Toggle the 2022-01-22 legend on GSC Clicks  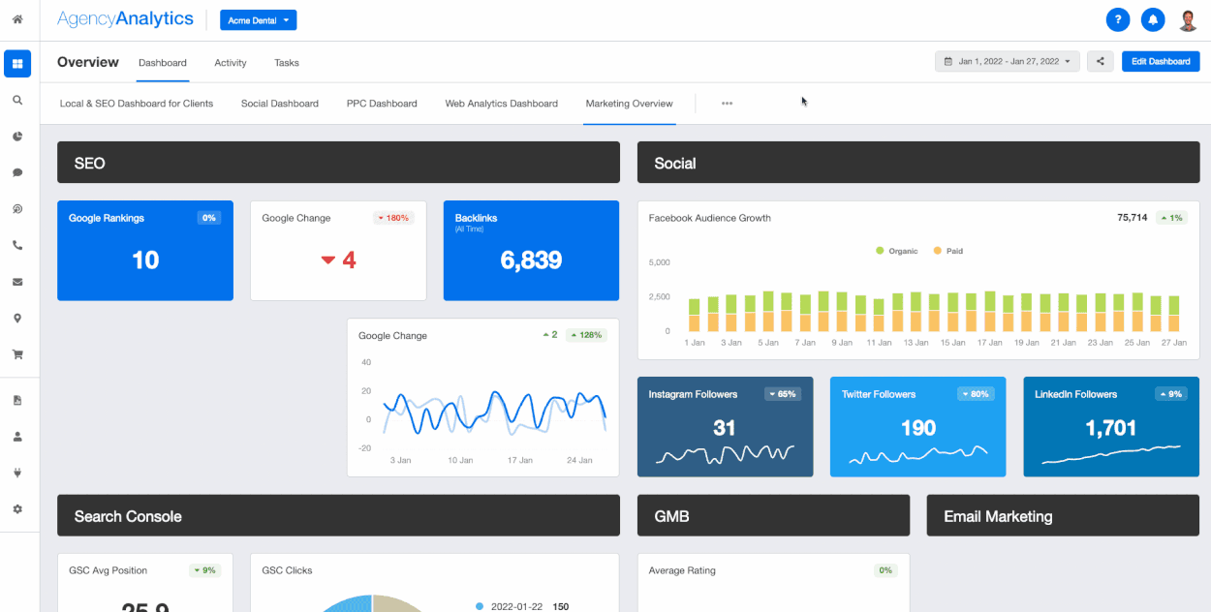pyautogui.click(x=513, y=605)
